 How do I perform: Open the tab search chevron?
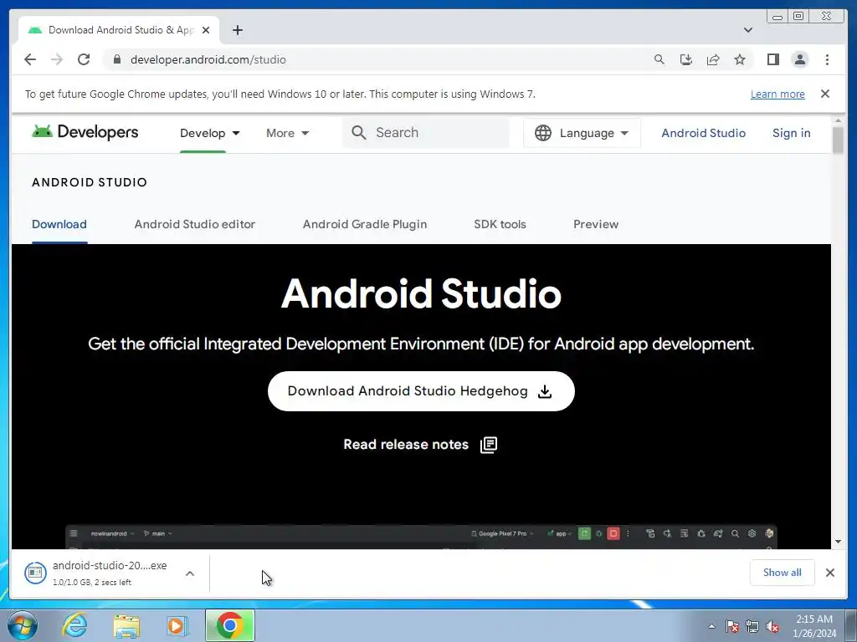click(748, 30)
